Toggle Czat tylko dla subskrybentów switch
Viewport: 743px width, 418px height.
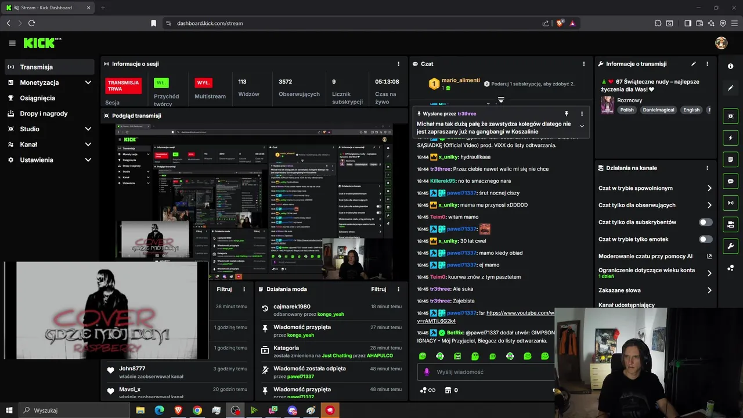click(x=705, y=222)
